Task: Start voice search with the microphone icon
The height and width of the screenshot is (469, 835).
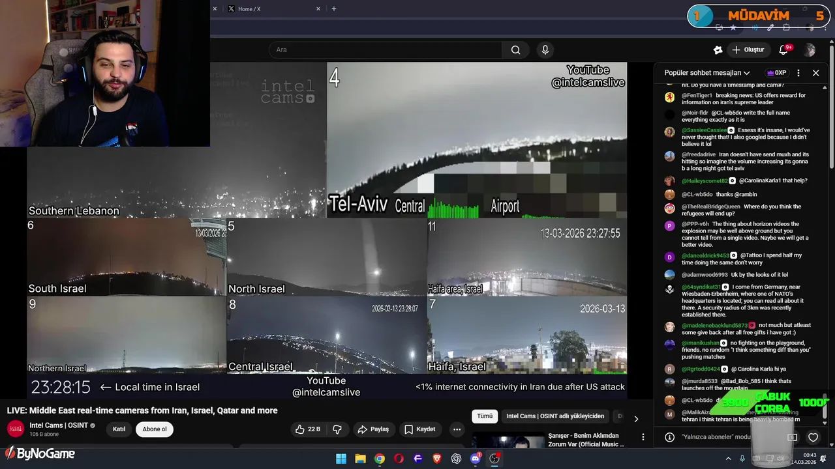Action: (545, 50)
